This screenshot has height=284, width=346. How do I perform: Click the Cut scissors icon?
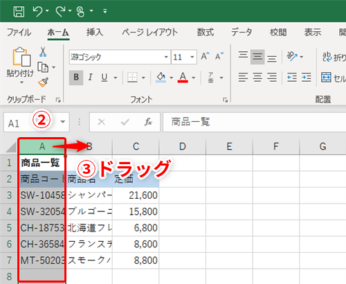click(43, 52)
